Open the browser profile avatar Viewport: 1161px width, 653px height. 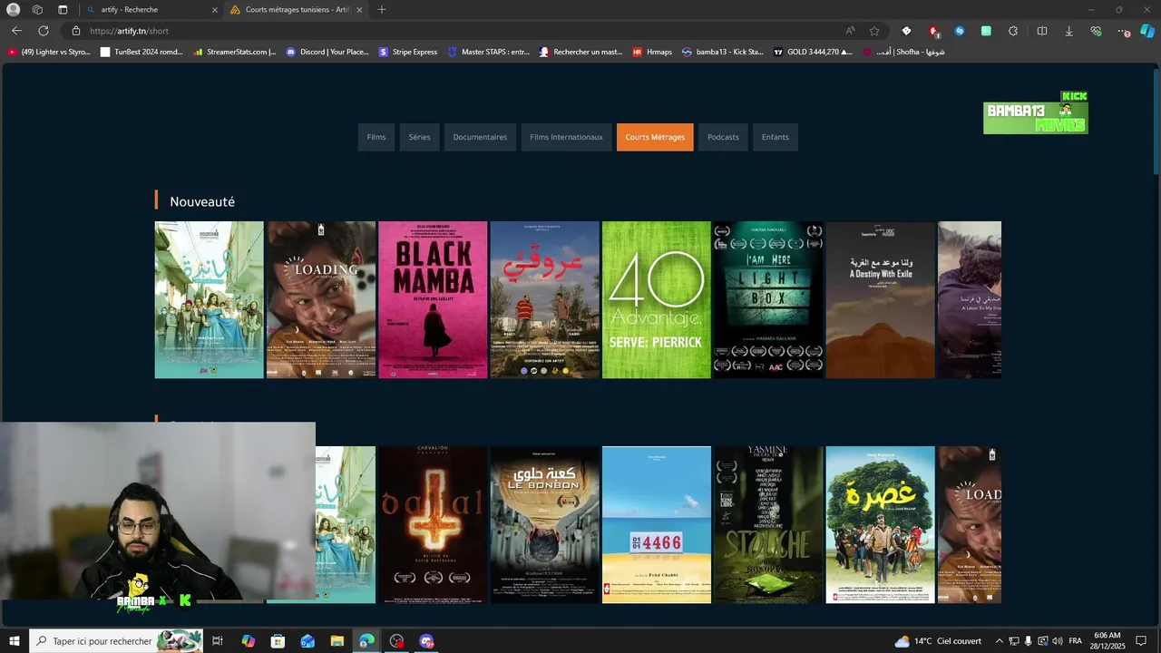coord(13,10)
